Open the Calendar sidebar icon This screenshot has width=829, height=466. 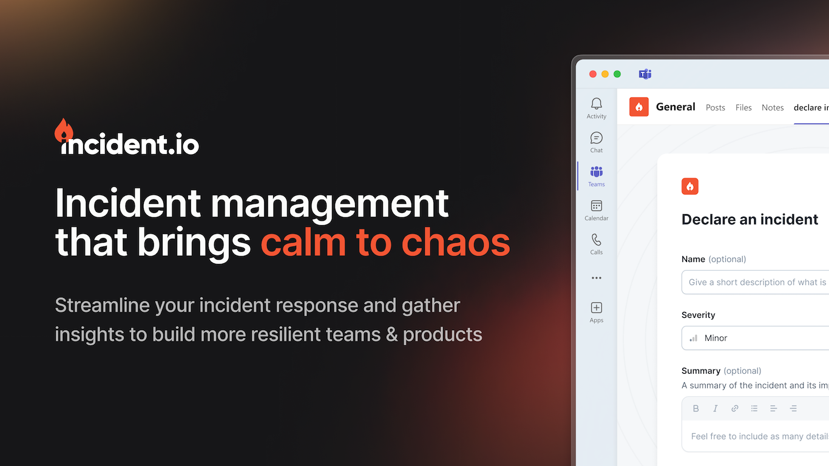coord(597,210)
